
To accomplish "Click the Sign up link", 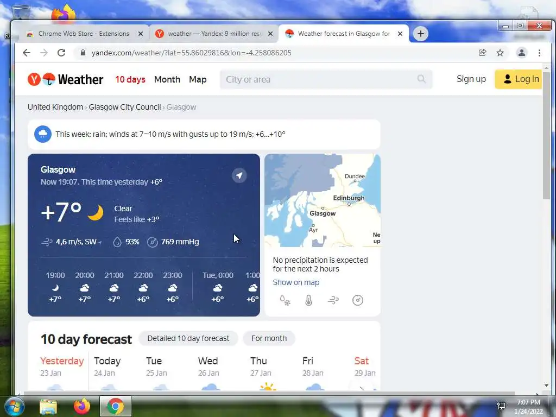I will (x=471, y=79).
